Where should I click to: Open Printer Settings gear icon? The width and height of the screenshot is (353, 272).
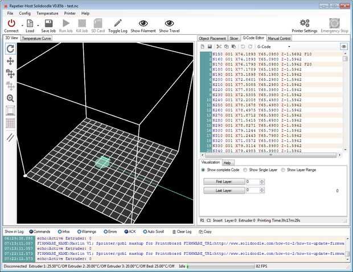click(x=305, y=23)
